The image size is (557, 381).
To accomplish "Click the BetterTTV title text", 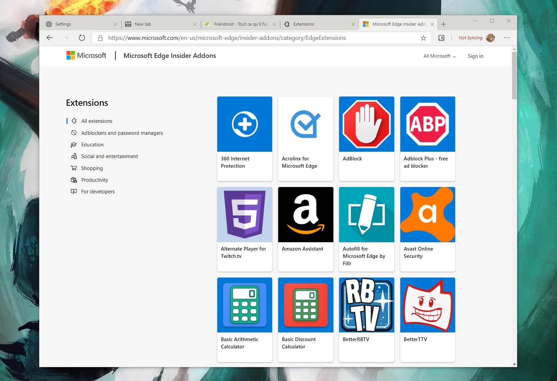I will (x=415, y=339).
